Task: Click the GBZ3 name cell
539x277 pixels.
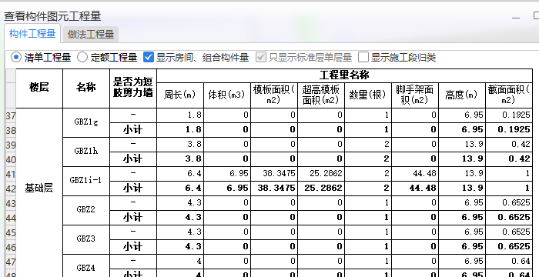Action: point(86,239)
